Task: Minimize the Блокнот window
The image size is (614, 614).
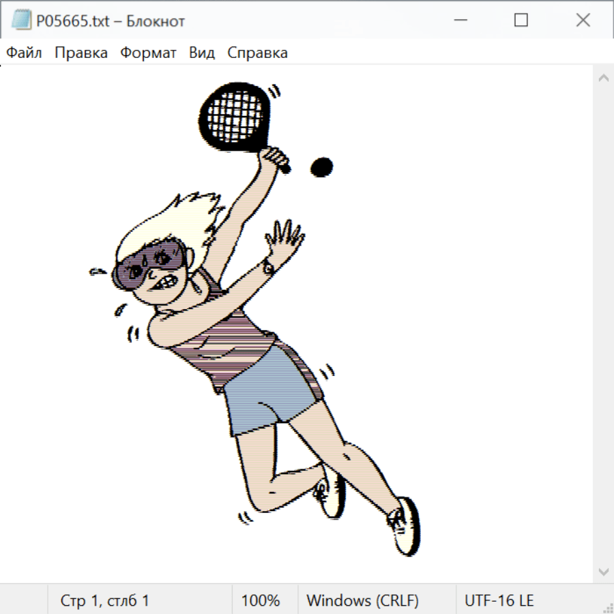Action: (460, 20)
